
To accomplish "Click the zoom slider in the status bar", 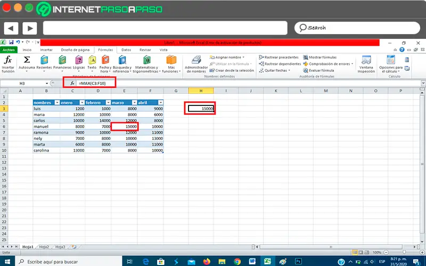I will coord(404,252).
